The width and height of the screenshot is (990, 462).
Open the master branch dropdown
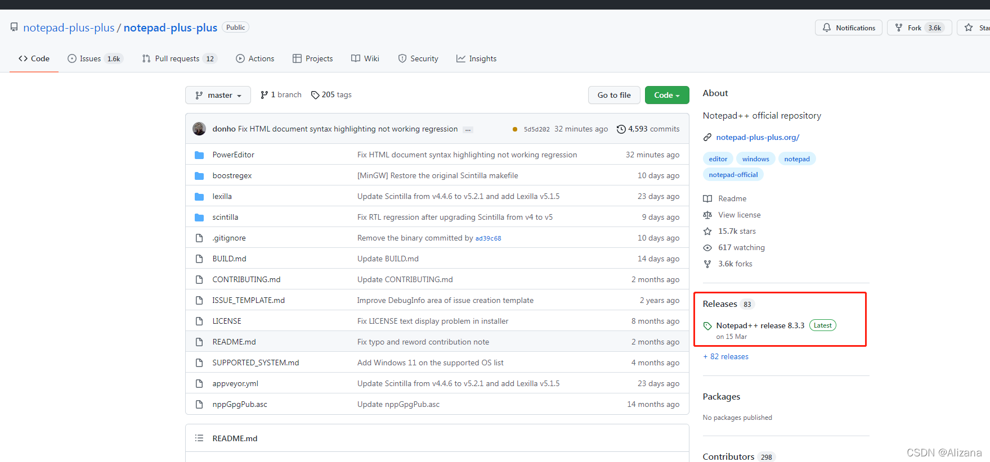click(218, 95)
